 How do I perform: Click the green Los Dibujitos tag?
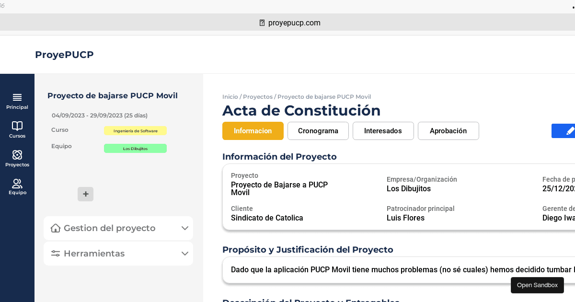[x=135, y=149]
